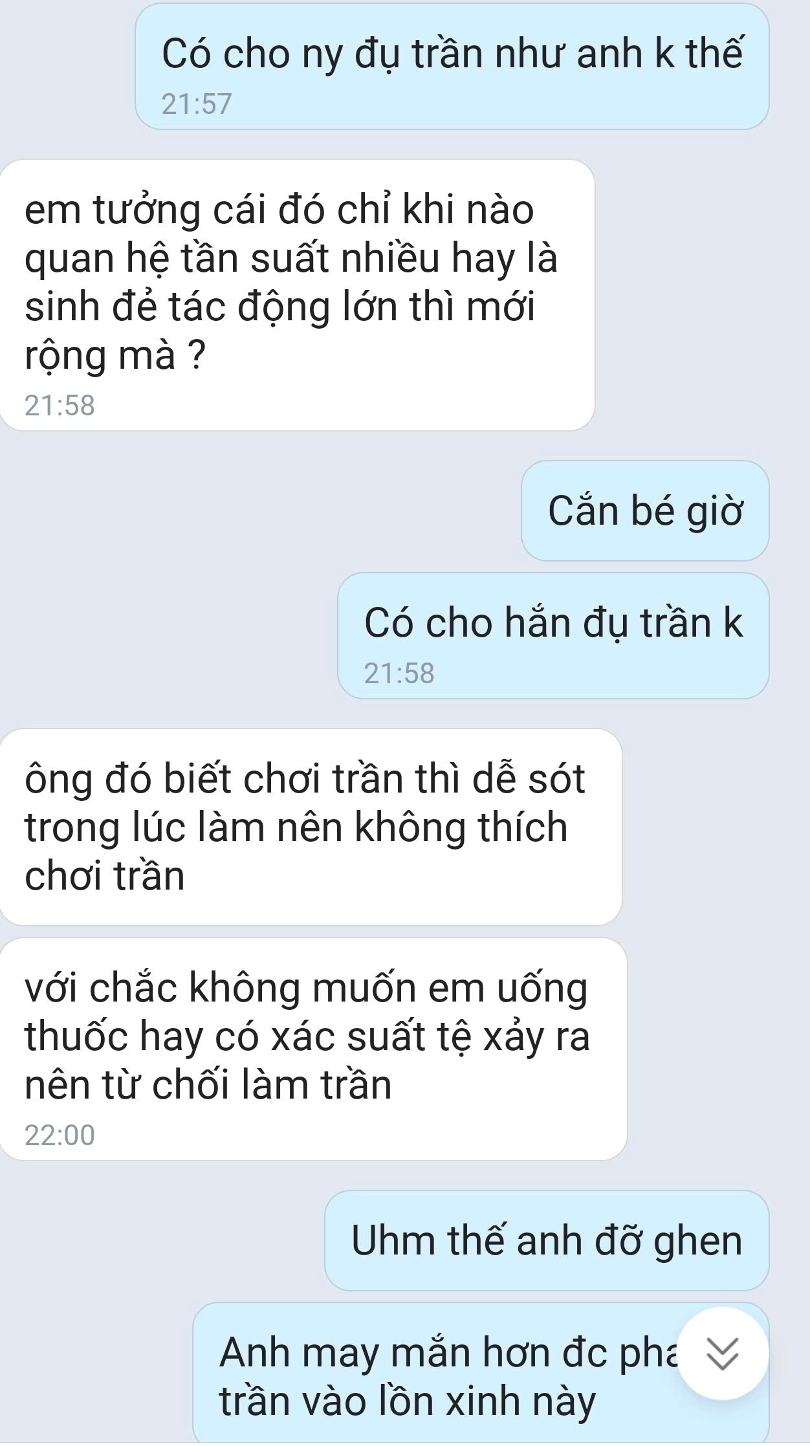Select the message starting "với chắc không muốn"
Viewport: 810px width, 1446px height.
[312, 1049]
